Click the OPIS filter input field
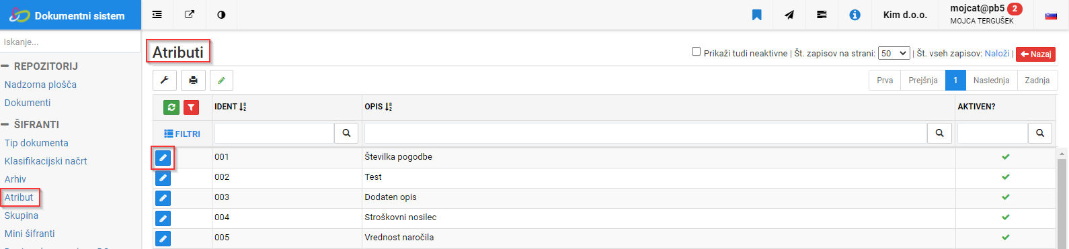The width and height of the screenshot is (1069, 249). [x=645, y=133]
